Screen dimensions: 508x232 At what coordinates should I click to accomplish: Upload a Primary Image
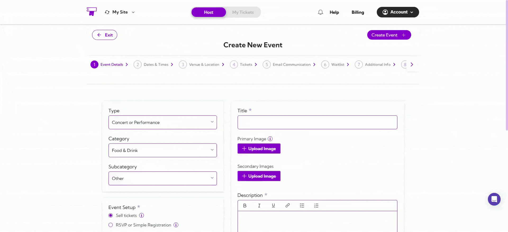[x=259, y=149]
